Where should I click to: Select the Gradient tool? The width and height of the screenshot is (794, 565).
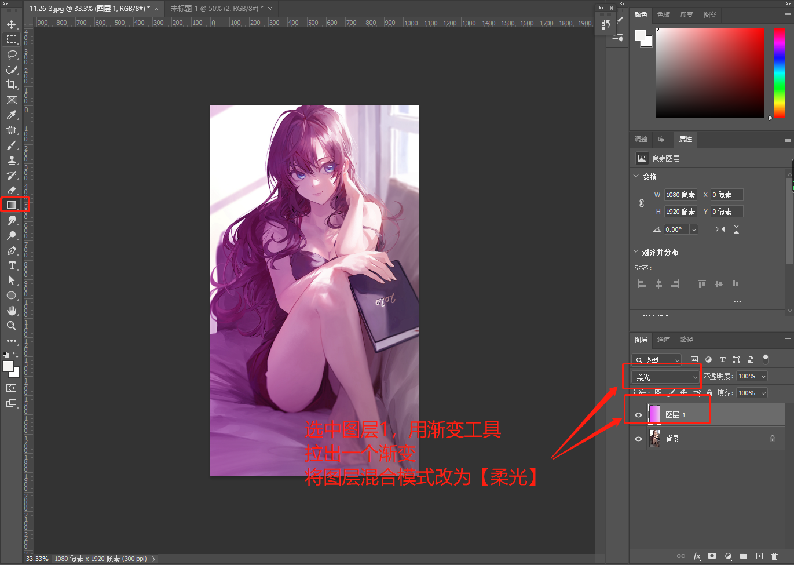[x=12, y=205]
